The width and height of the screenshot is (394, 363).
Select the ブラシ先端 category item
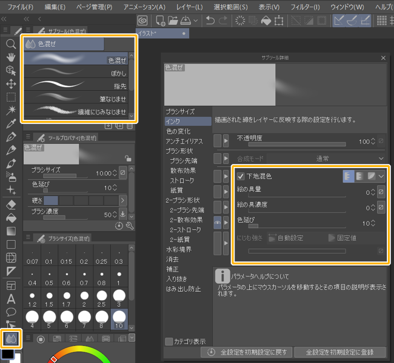[184, 161]
